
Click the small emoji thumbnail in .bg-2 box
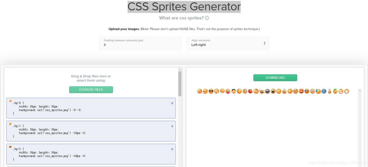click(x=10, y=147)
